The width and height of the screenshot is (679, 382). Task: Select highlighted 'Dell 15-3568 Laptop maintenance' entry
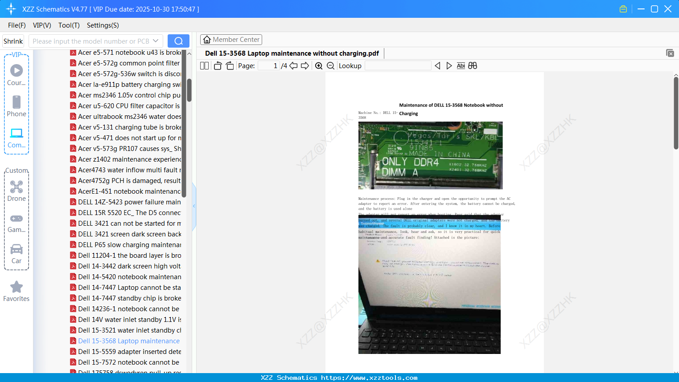click(x=125, y=341)
